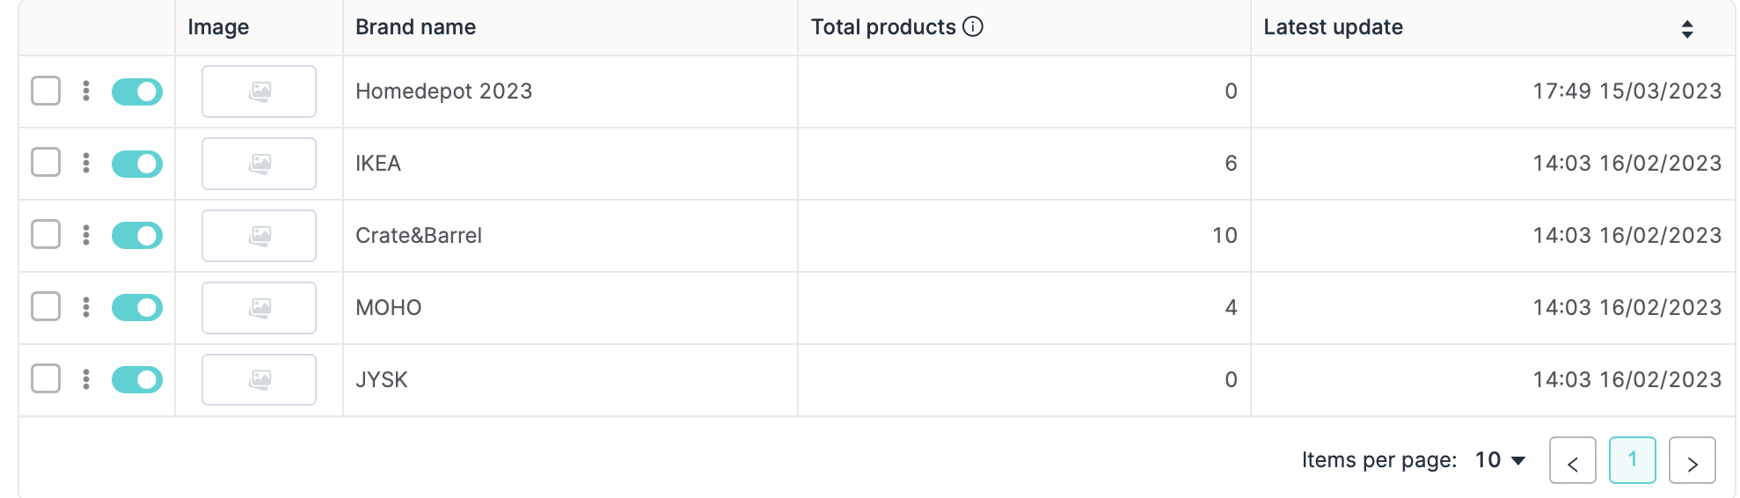
Task: Turn off the Crate&Barrel toggle switch
Action: [137, 236]
